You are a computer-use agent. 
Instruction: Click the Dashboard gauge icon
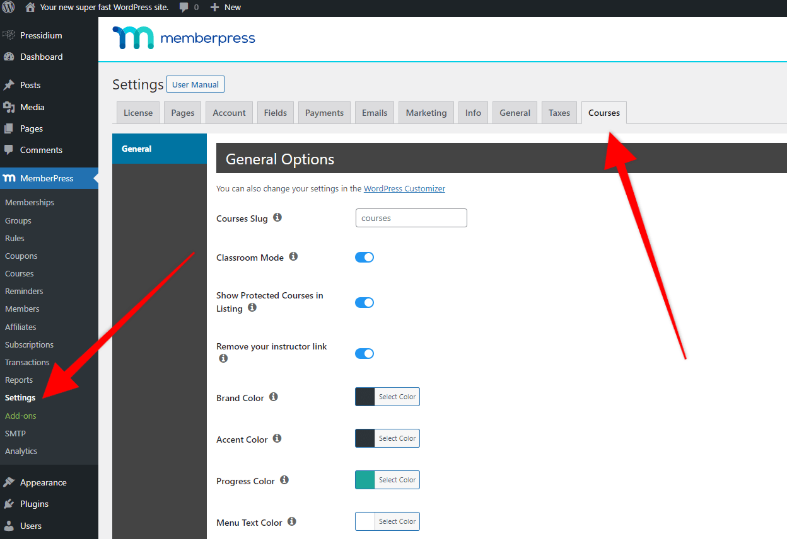pos(9,57)
